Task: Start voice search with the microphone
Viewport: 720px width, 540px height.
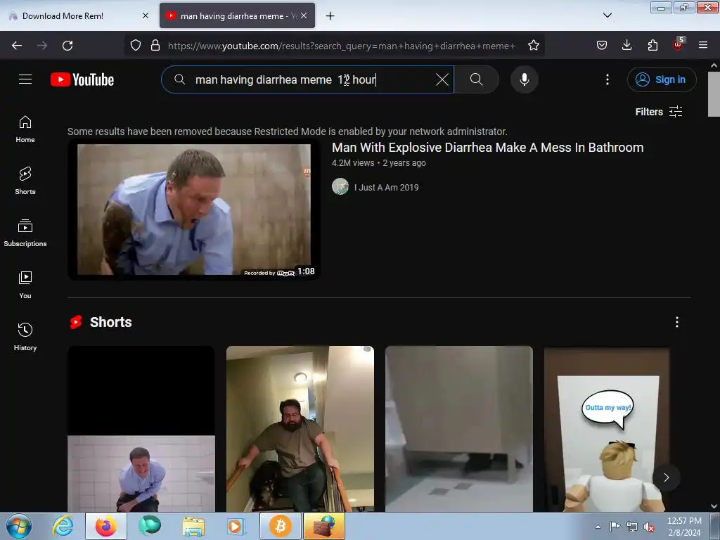Action: (x=525, y=79)
